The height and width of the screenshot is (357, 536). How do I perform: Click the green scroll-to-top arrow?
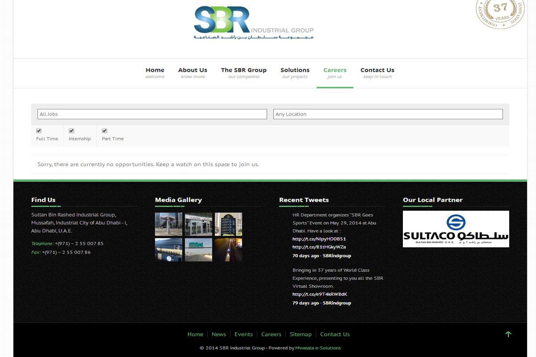(508, 334)
